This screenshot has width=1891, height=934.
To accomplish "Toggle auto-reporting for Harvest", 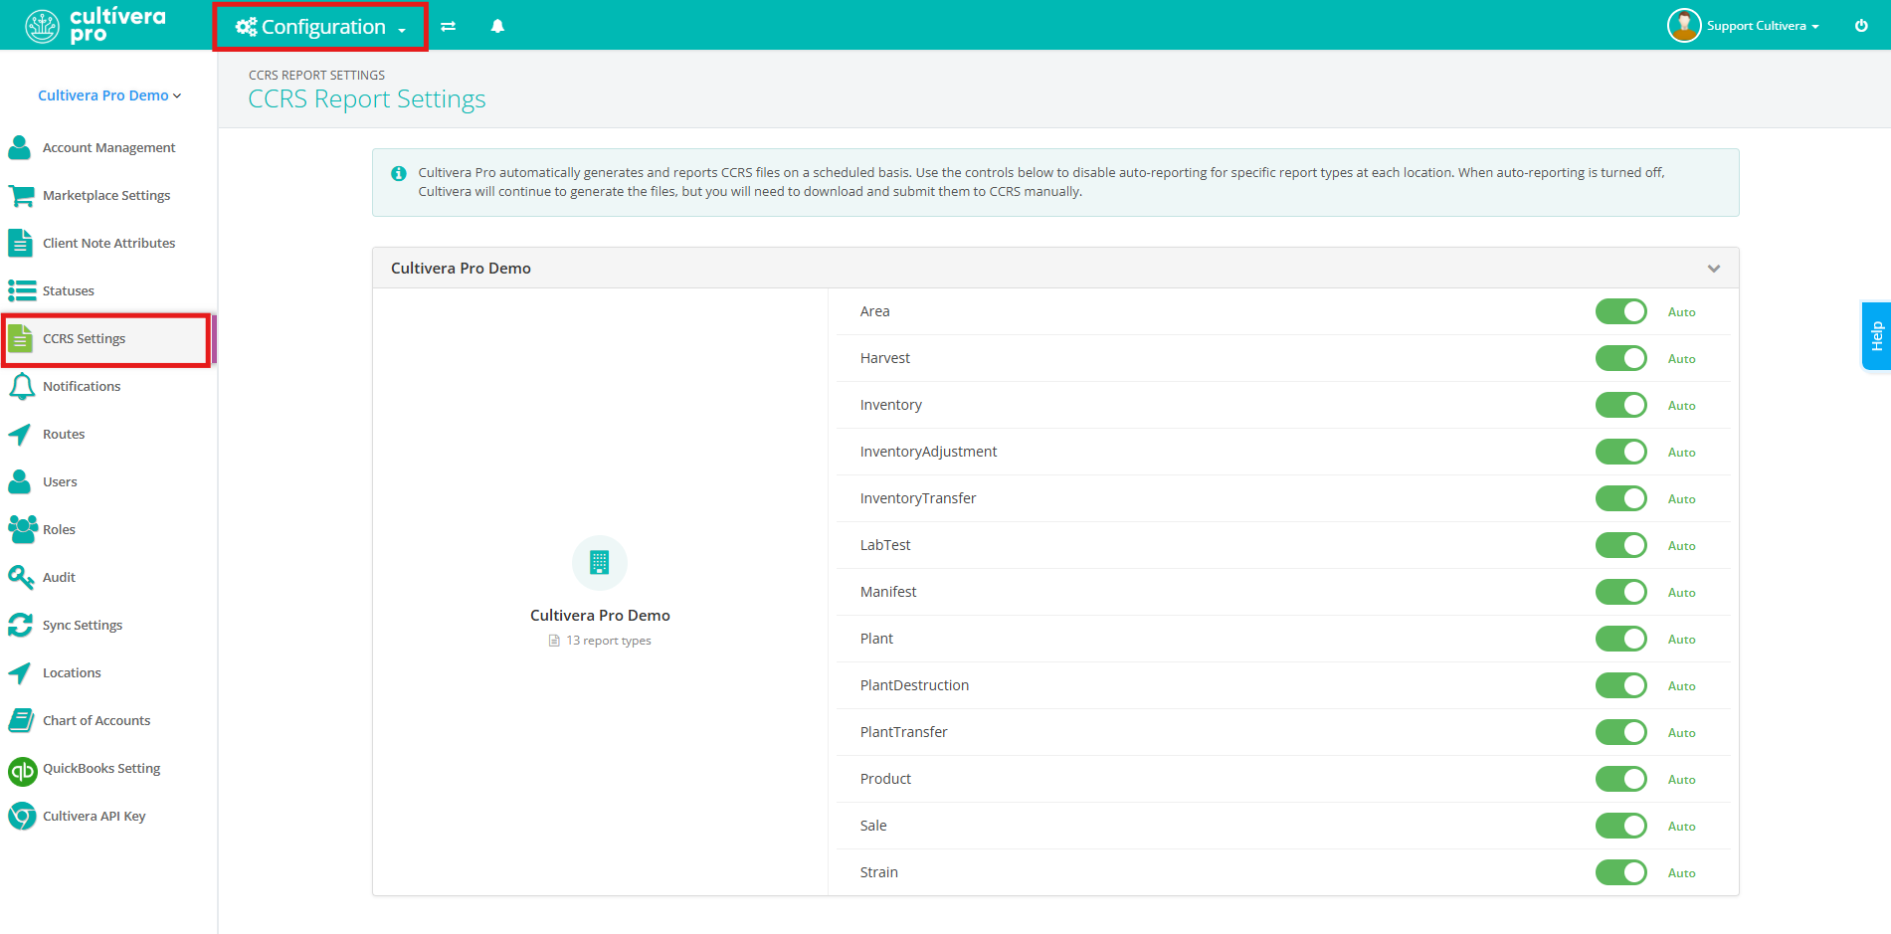I will pos(1620,358).
